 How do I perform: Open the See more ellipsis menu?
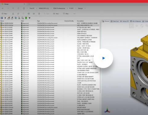pyautogui.click(x=74, y=13)
